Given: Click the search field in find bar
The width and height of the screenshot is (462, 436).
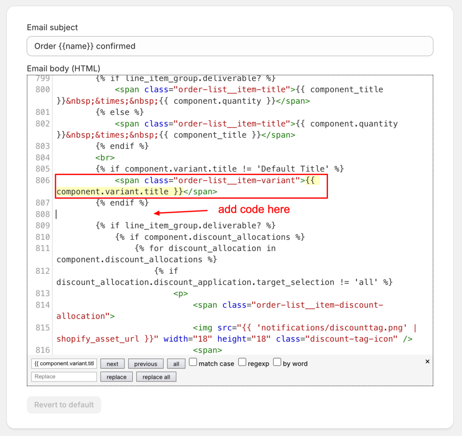Looking at the screenshot, I should click(x=64, y=363).
